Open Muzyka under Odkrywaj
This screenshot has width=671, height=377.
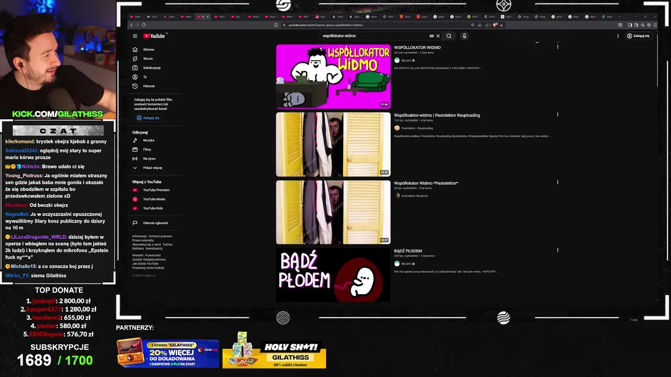[144, 140]
